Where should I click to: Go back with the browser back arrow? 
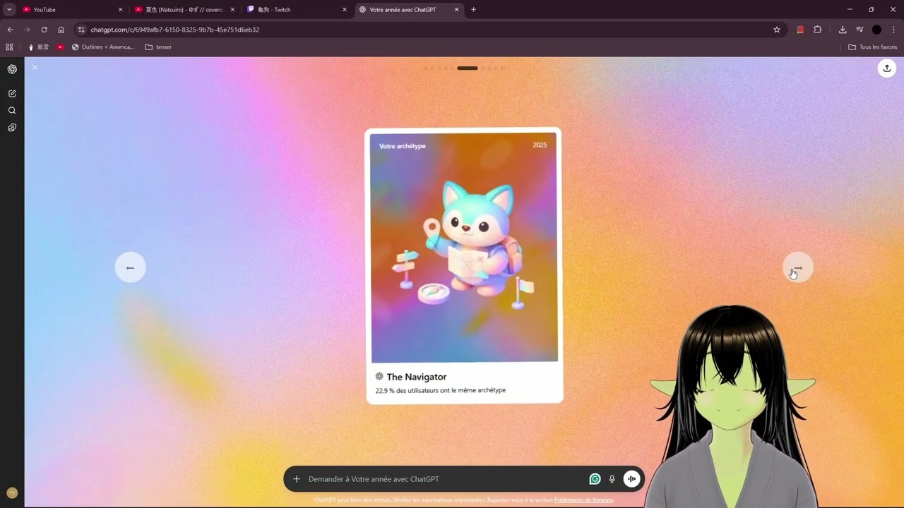(x=10, y=30)
